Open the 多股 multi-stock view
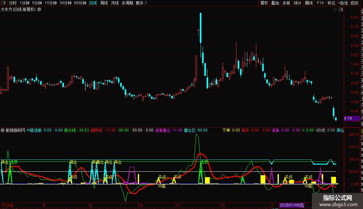Image resolution: width=363 pixels, height=209 pixels. 286,3
